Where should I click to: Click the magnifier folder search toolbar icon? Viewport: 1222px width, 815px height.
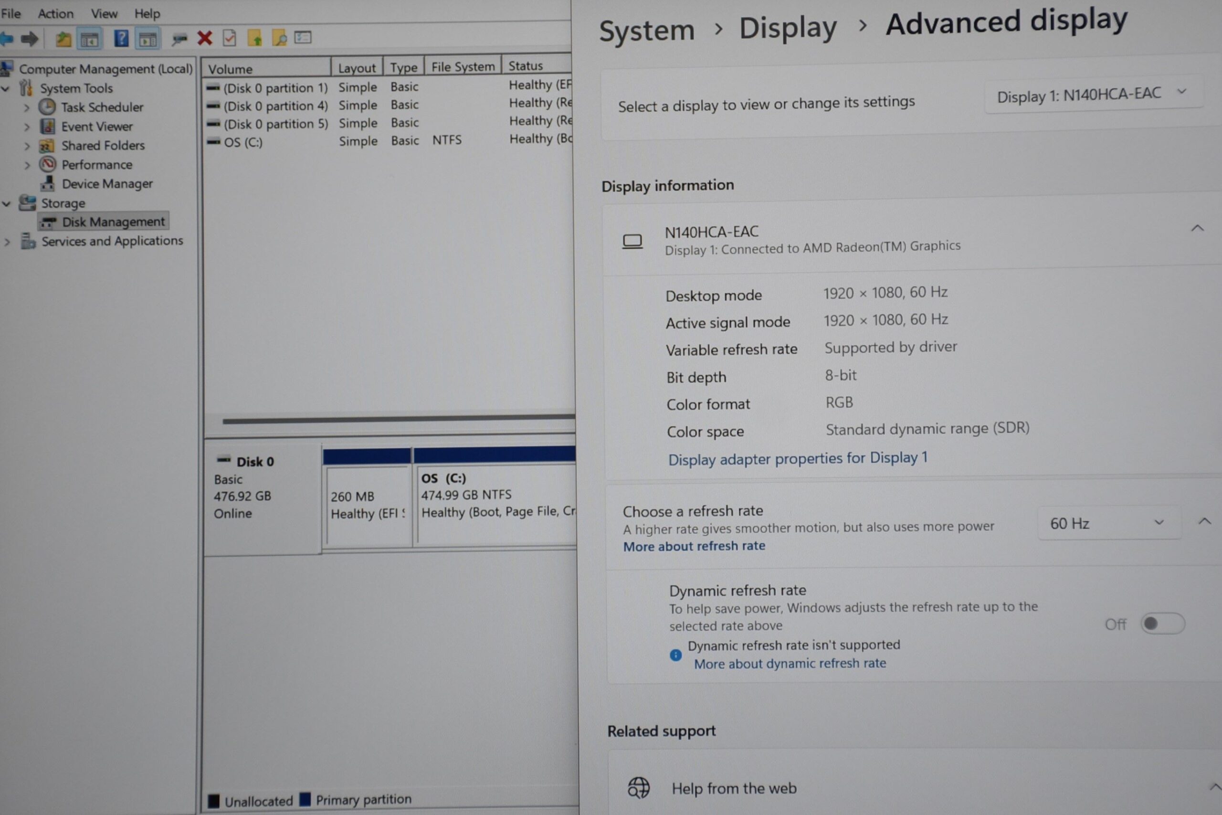click(x=280, y=38)
